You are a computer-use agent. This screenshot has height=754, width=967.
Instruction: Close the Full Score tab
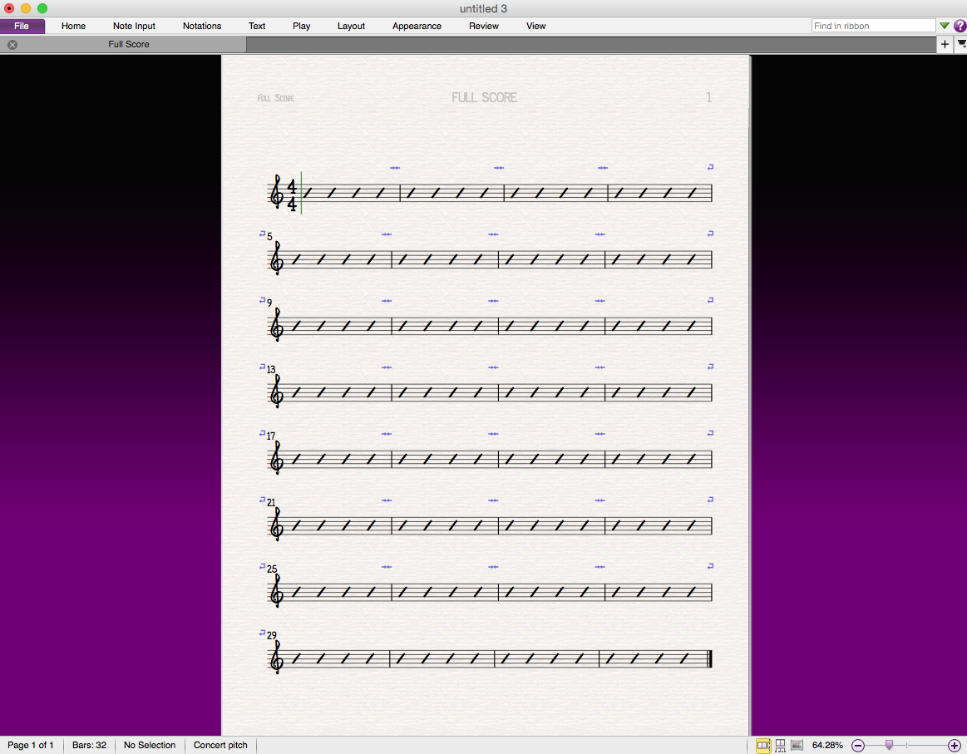point(12,45)
